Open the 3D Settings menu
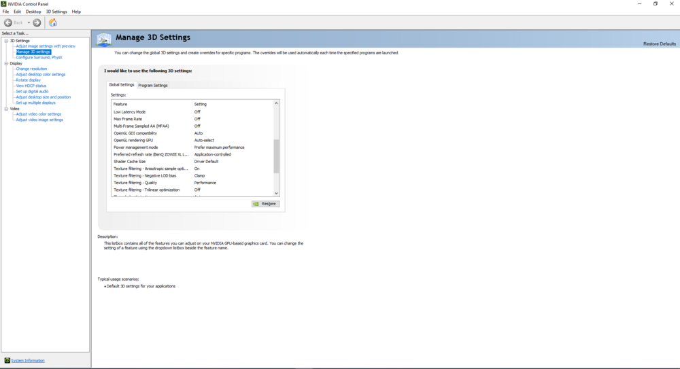Image resolution: width=680 pixels, height=369 pixels. tap(56, 12)
